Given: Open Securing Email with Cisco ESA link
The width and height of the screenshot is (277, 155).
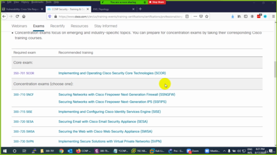Looking at the screenshot, I should tap(103, 121).
